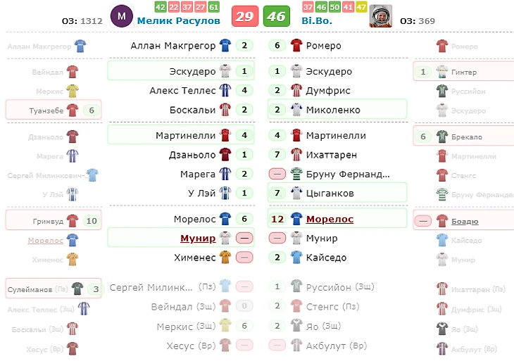Screen dimensions: 514x361
Task: Click the green-striped jersey beside Бруну Фернанд
Action: (296, 174)
